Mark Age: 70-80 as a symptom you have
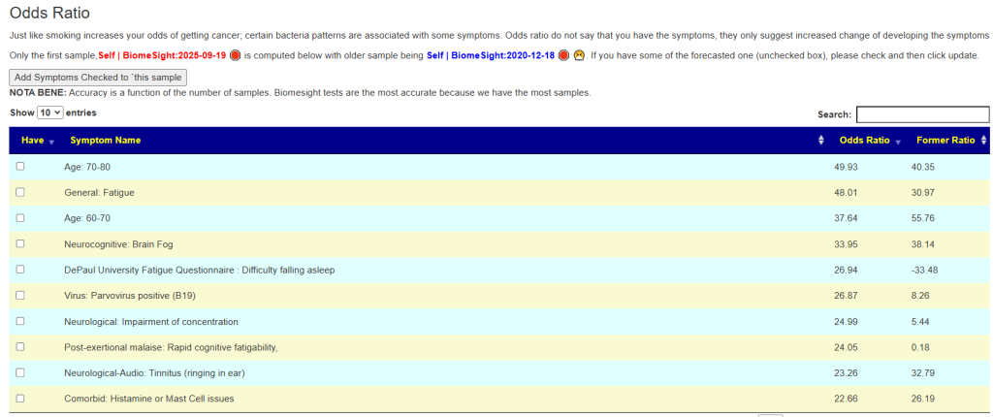 point(20,166)
